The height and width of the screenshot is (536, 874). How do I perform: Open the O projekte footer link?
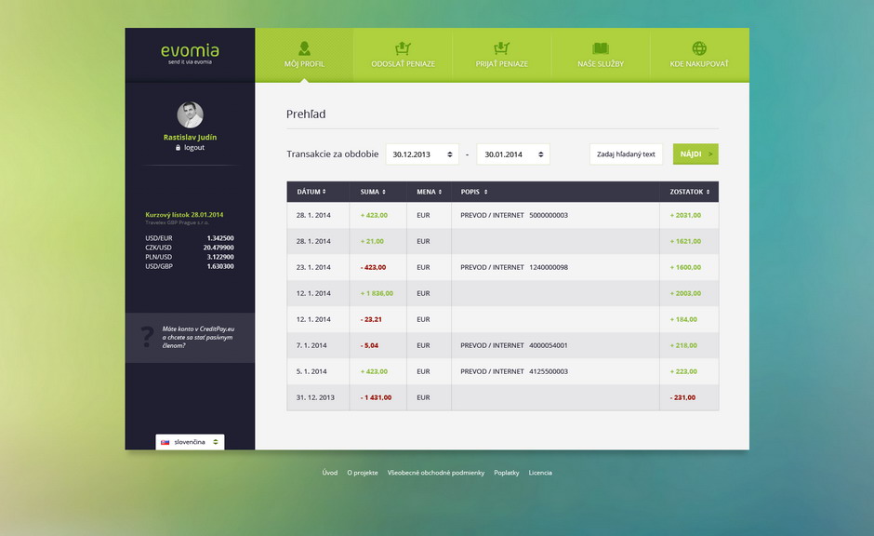363,473
